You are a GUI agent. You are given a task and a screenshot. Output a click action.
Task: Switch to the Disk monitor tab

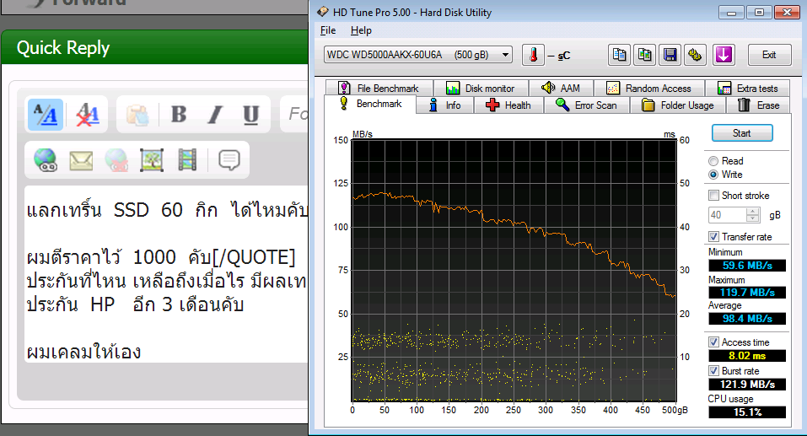(x=481, y=88)
